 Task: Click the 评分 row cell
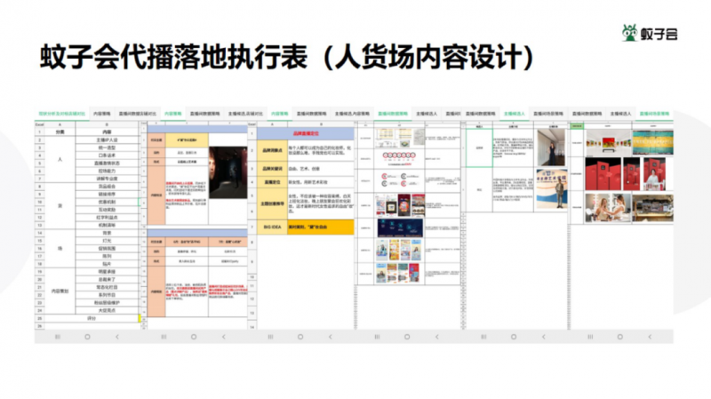92,318
